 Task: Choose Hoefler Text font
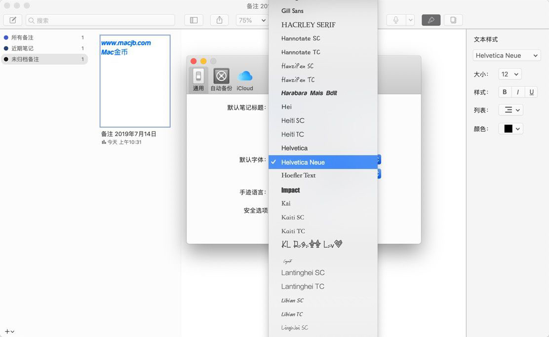[x=323, y=175]
